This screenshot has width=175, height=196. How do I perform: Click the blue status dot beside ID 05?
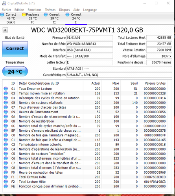[x=6, y=103]
